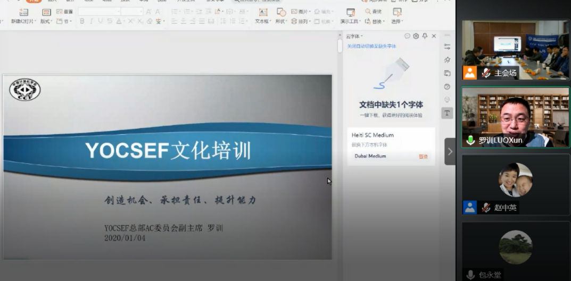
Task: Click the CCF logo on the slide
Action: pos(25,90)
